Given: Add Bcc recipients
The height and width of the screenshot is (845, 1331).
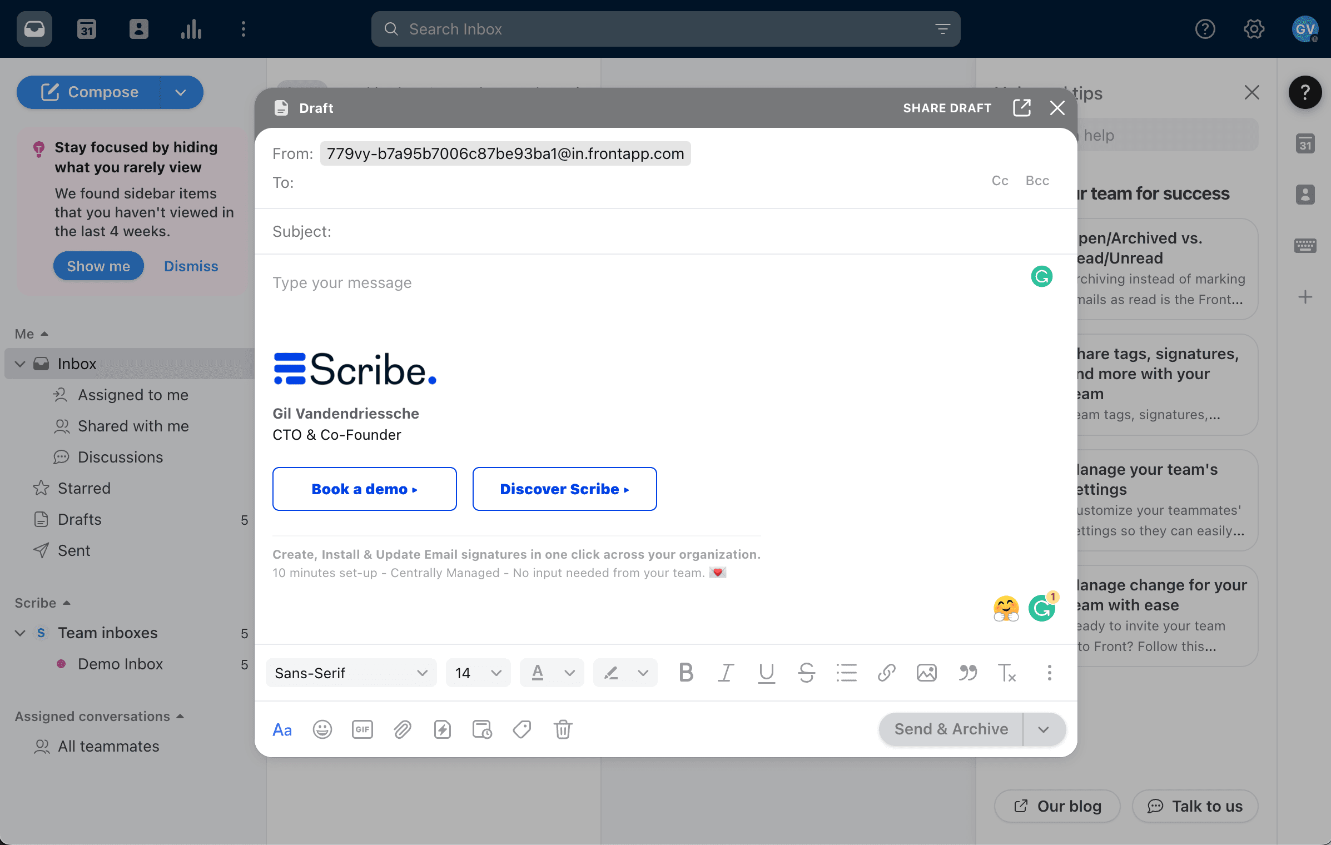Looking at the screenshot, I should [x=1037, y=181].
